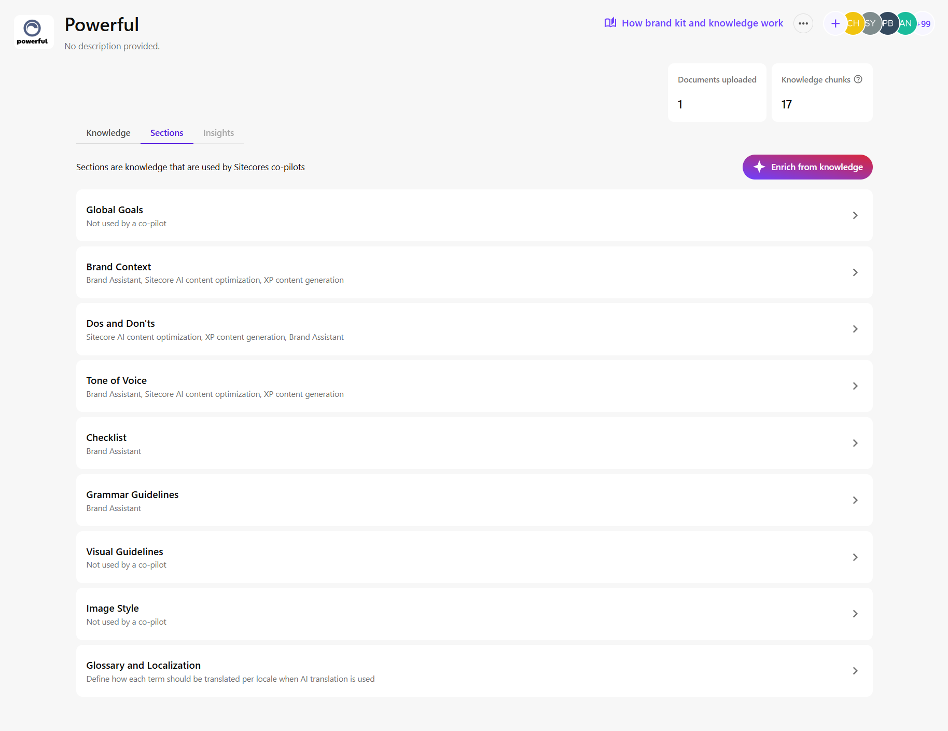Image resolution: width=948 pixels, height=731 pixels.
Task: Select the Sections tab
Action: click(167, 133)
